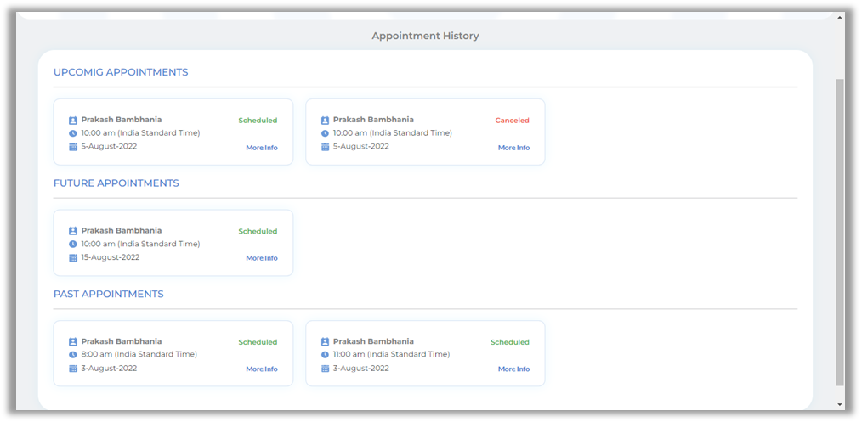Screen dimensions: 862x422
Task: Click the clock icon in the Future Appointments card
Action: [73, 245]
